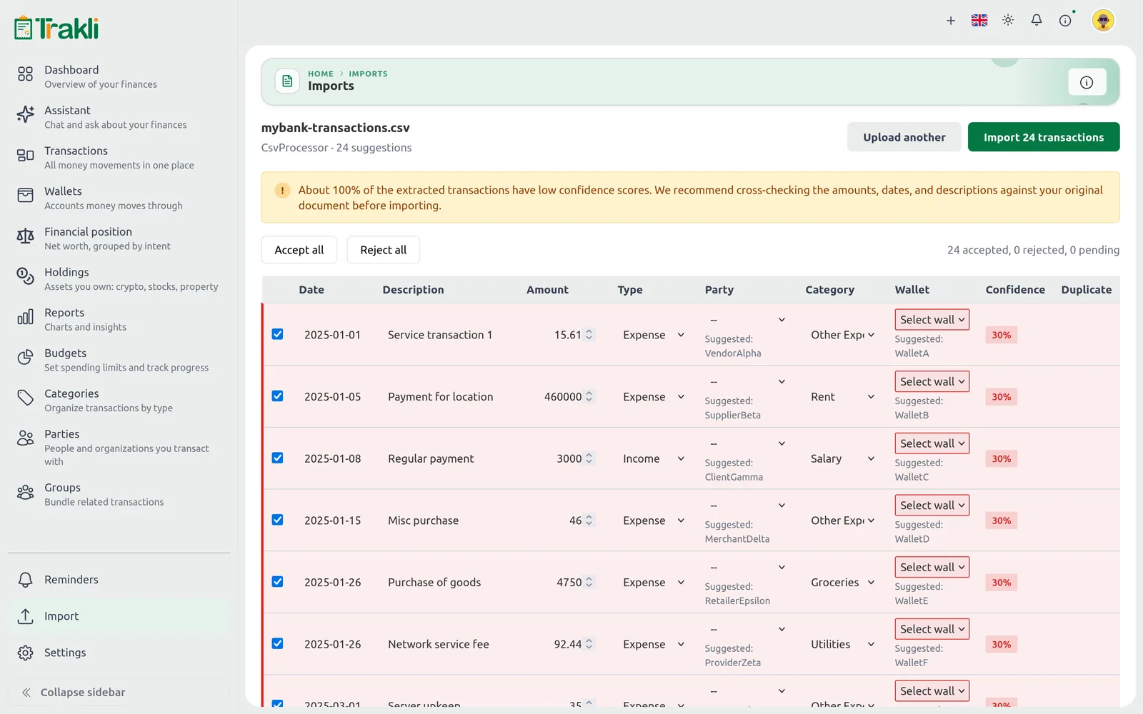Click the Holdings coins icon
Viewport: 1143px width, 714px height.
point(25,276)
